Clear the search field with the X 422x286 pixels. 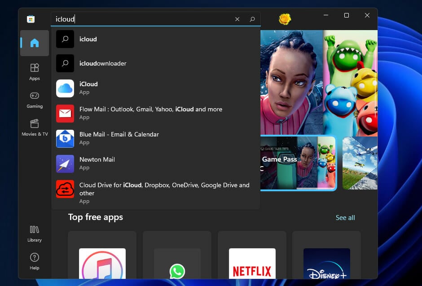coord(237,19)
